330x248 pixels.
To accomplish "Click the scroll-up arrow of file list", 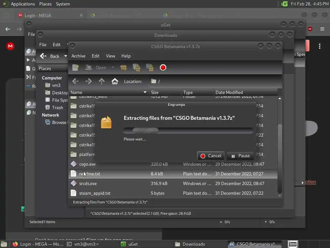I will tap(280, 98).
